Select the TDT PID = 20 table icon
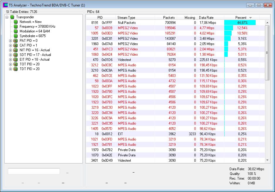 click(x=16, y=69)
